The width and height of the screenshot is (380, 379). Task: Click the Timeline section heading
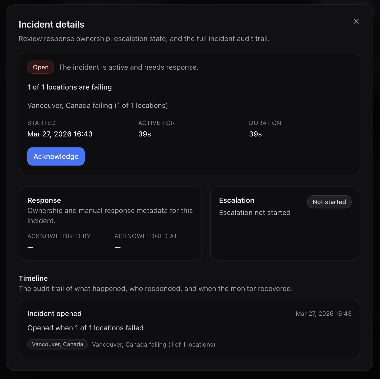point(33,278)
